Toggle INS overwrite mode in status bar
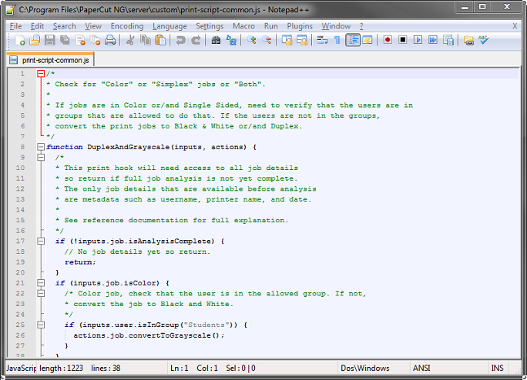The width and height of the screenshot is (527, 380). (x=498, y=368)
